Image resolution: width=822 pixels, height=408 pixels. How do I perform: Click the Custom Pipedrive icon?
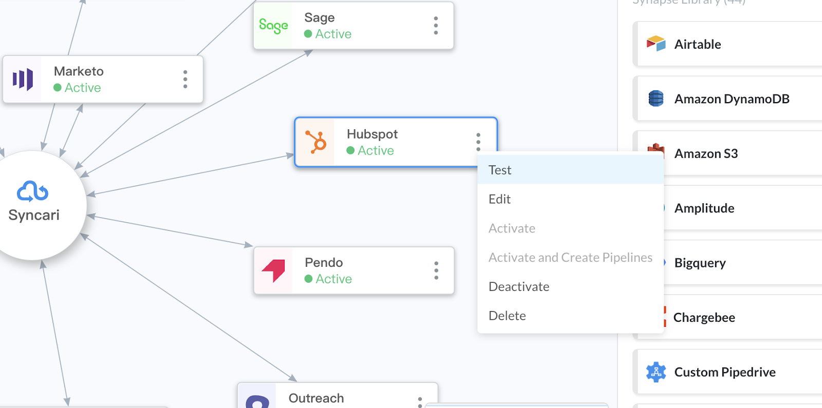pos(656,372)
